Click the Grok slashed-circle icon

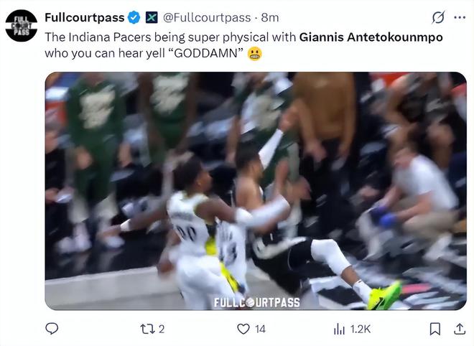tap(438, 17)
